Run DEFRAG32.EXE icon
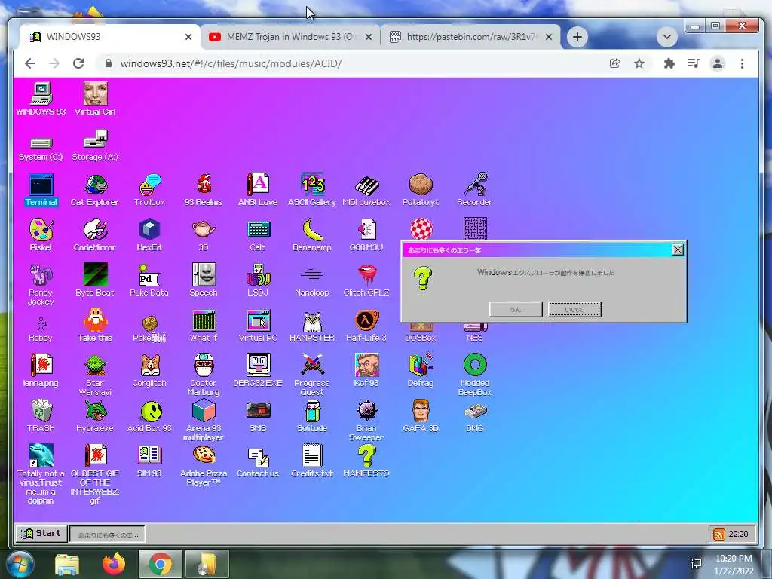772x579 pixels. (258, 371)
